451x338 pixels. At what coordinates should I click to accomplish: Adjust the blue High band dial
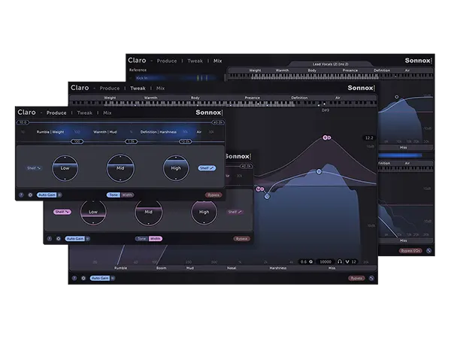click(x=176, y=168)
